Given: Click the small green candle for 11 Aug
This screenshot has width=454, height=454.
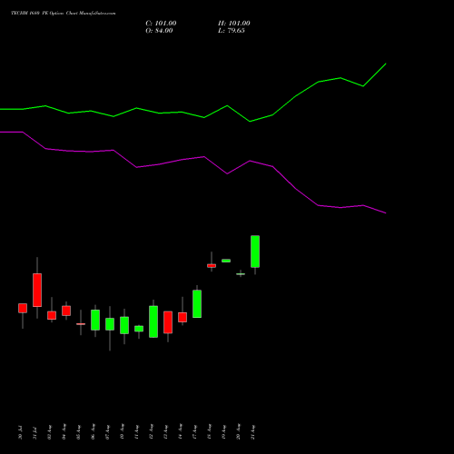Looking at the screenshot, I should (x=139, y=329).
